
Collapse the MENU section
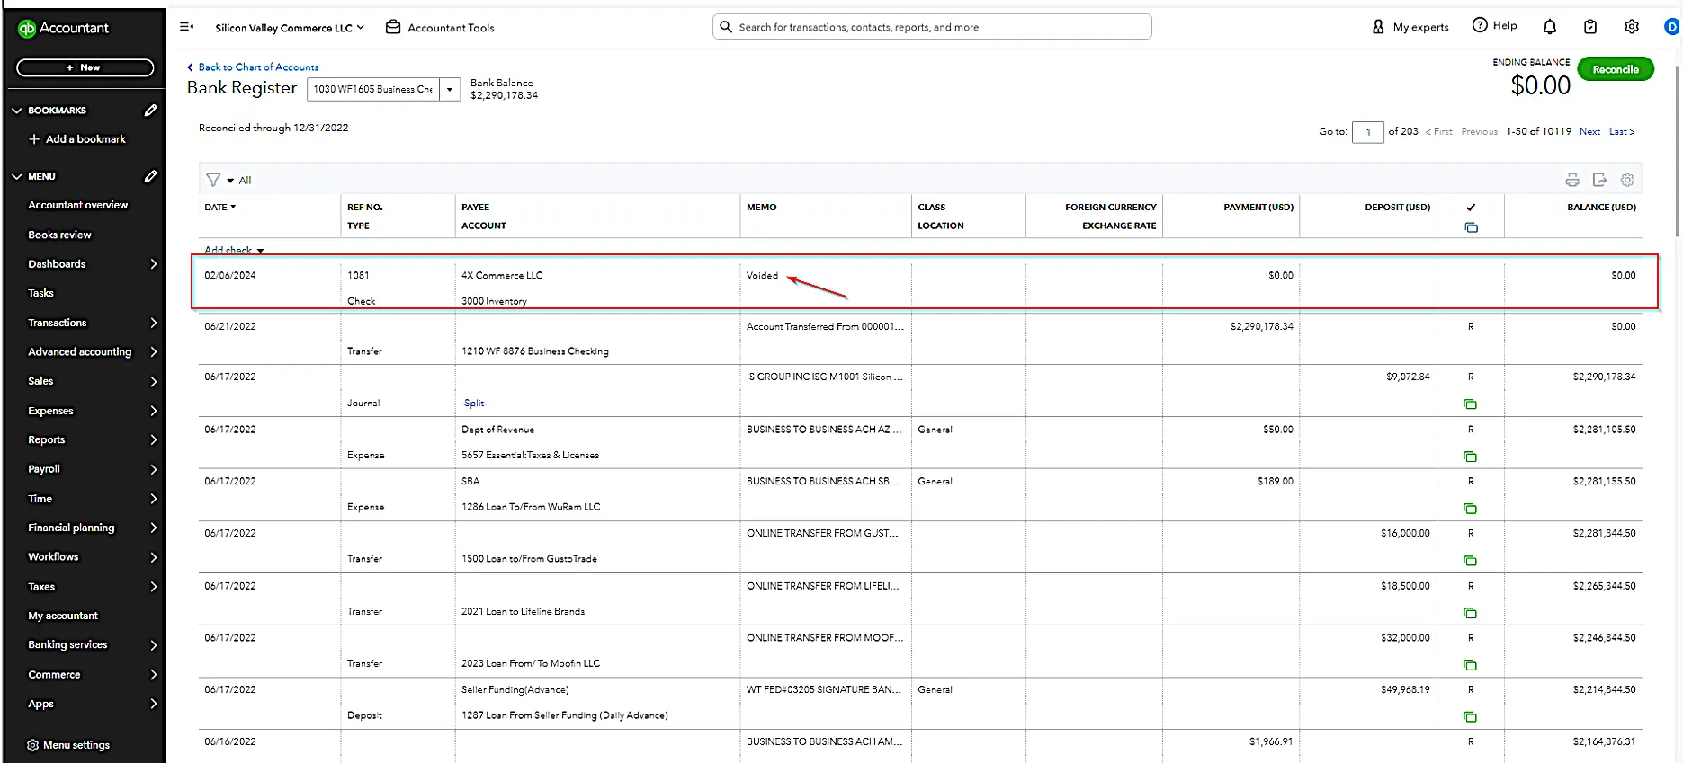tap(16, 177)
